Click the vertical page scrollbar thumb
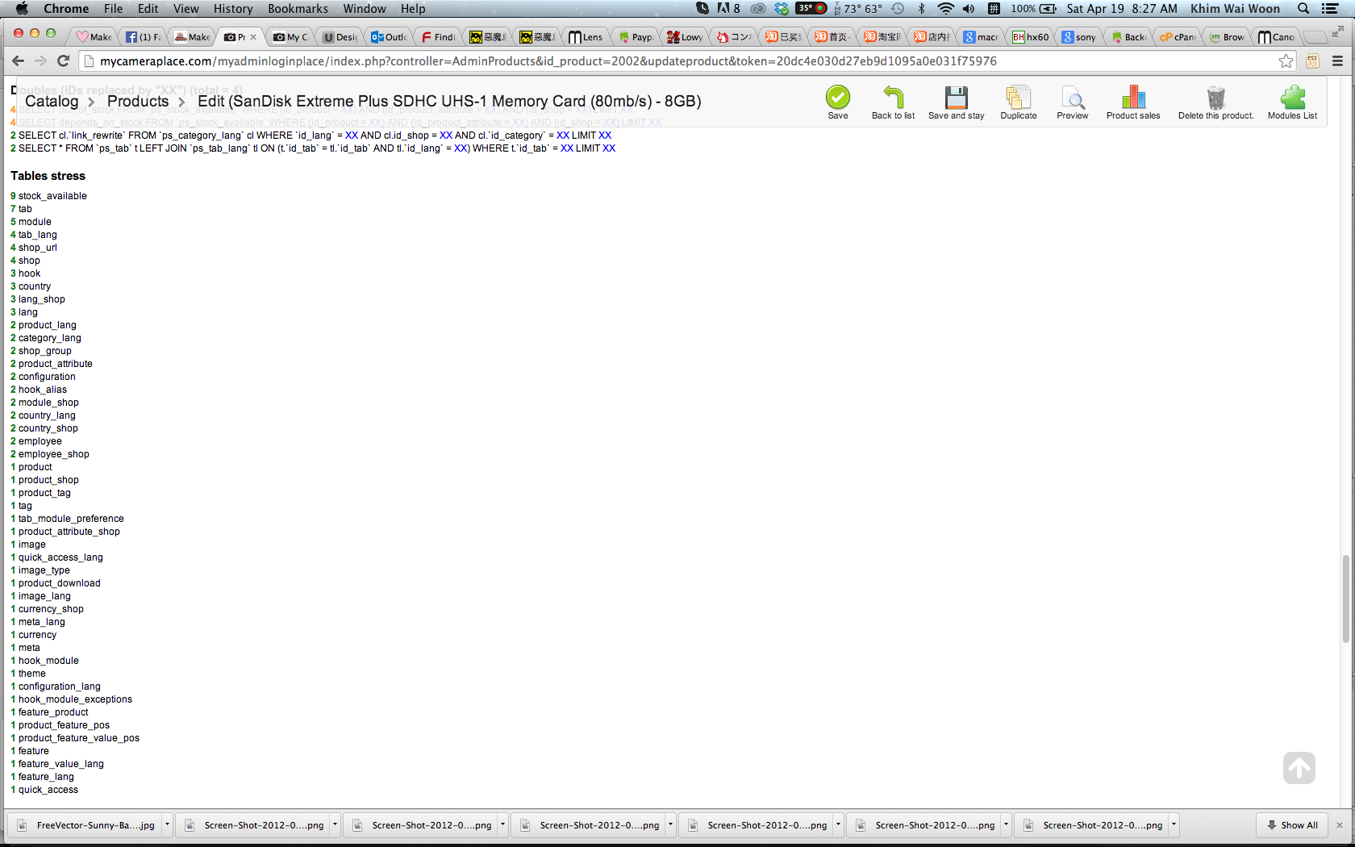 [x=1345, y=599]
